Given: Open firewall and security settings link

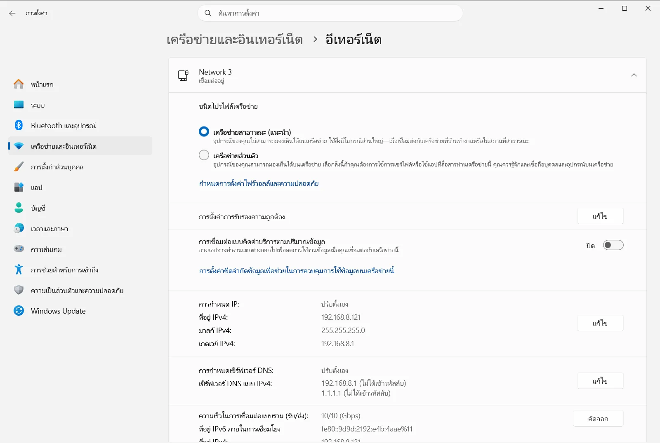Looking at the screenshot, I should [259, 183].
